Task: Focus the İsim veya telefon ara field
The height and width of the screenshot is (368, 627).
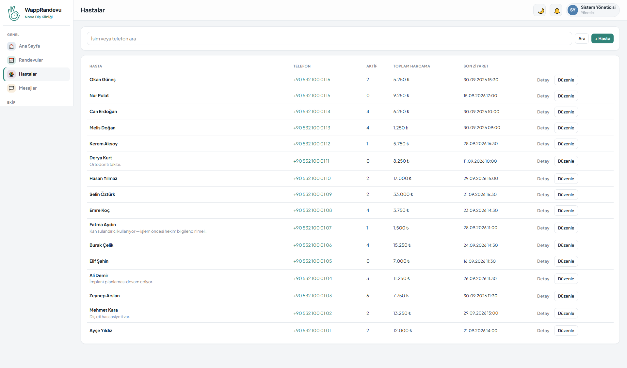Action: (x=329, y=38)
